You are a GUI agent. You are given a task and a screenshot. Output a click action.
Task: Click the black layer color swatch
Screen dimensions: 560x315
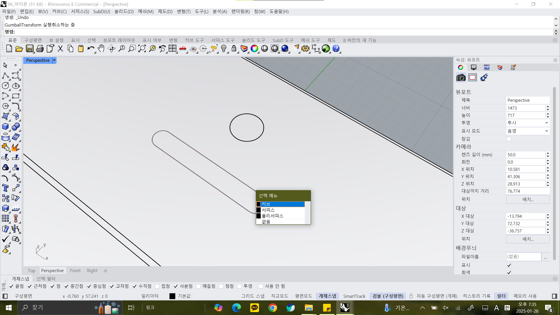[172, 296]
